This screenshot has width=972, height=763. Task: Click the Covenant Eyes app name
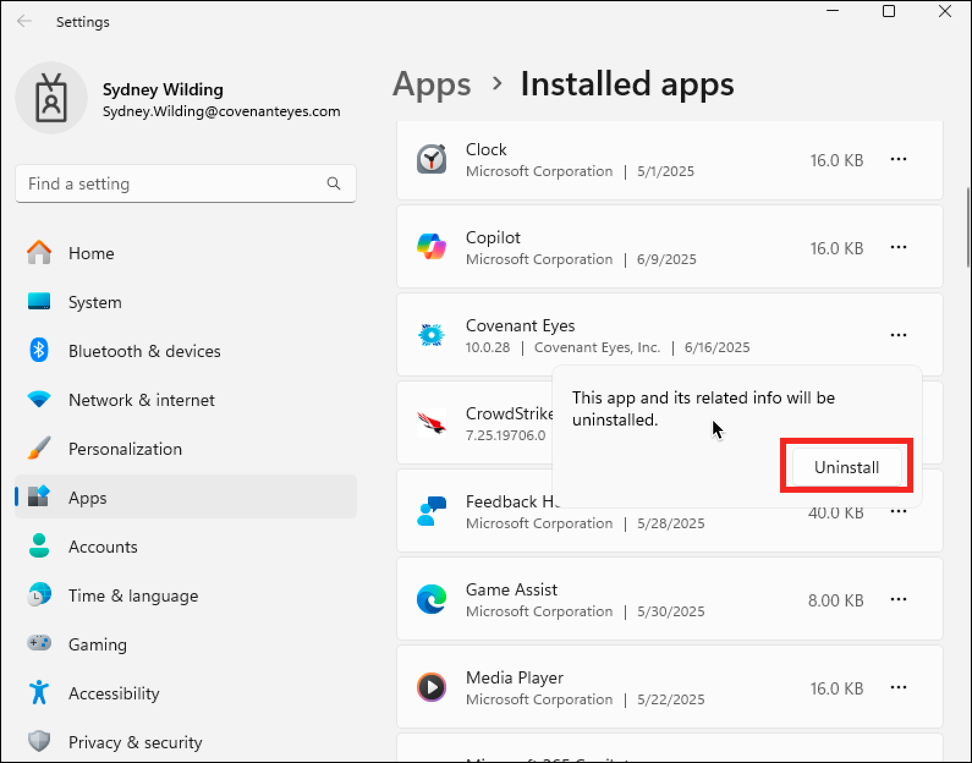[x=520, y=325]
